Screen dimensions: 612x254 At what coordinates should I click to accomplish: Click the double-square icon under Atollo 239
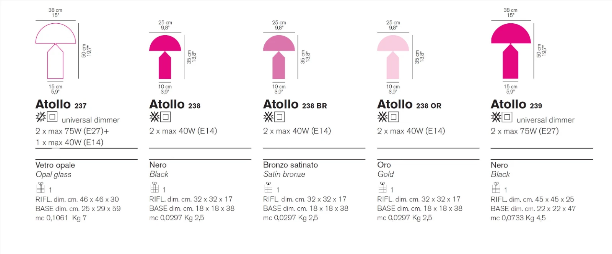(x=507, y=117)
